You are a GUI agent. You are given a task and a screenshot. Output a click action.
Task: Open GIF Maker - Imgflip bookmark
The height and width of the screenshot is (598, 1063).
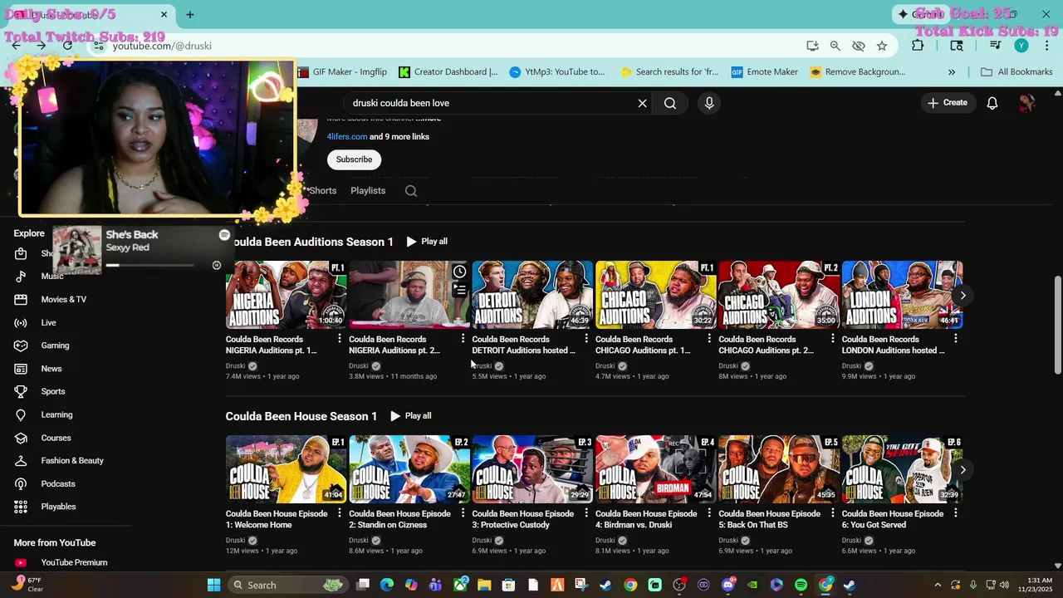click(342, 72)
